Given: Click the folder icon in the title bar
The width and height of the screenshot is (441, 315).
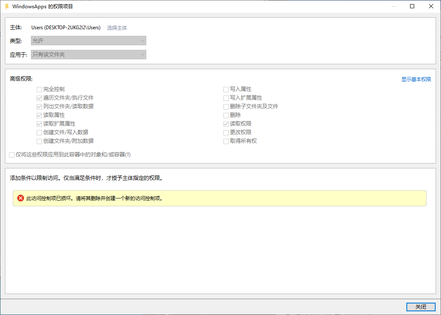Looking at the screenshot, I should [7, 6].
